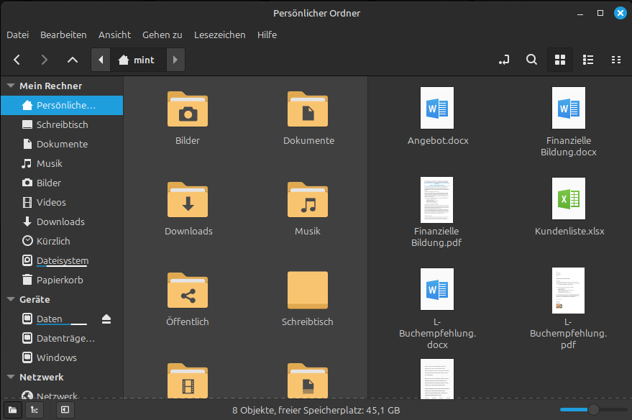
Task: Show the places sidebar view button
Action: 12,410
